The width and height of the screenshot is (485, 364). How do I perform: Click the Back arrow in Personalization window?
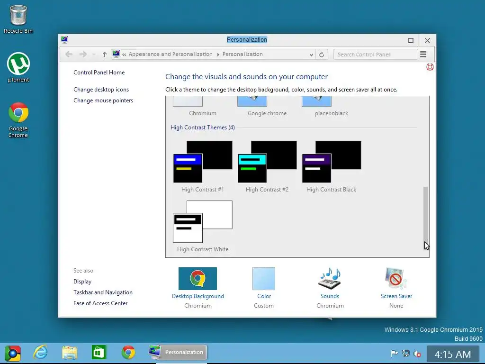click(x=69, y=55)
